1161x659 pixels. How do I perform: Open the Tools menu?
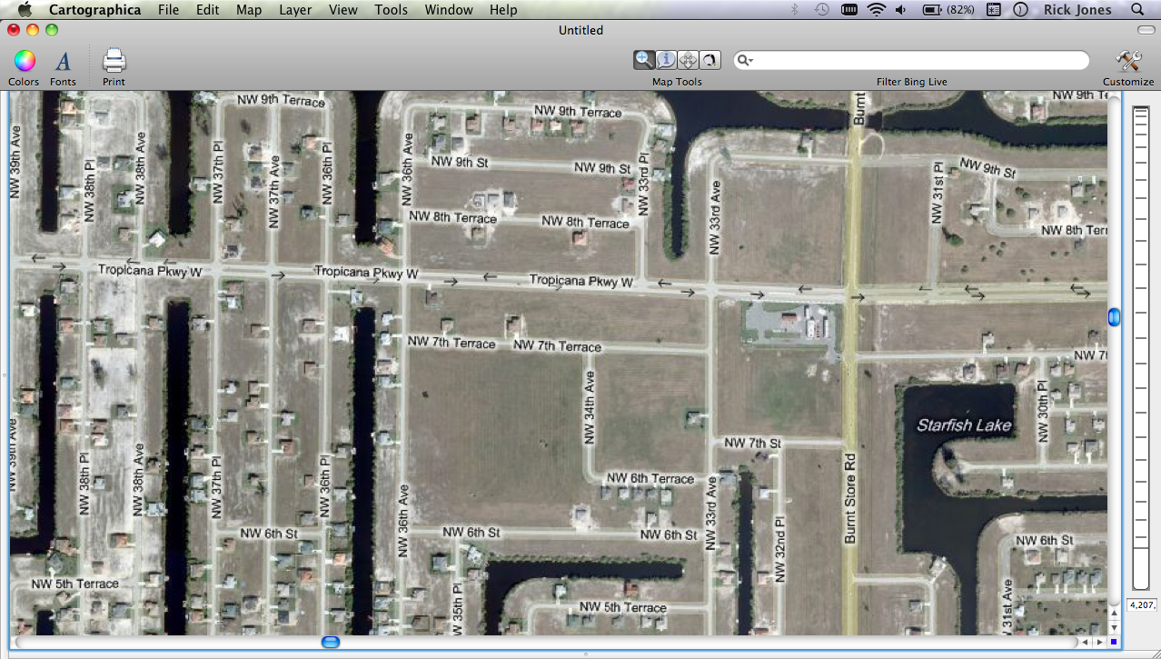pos(391,10)
